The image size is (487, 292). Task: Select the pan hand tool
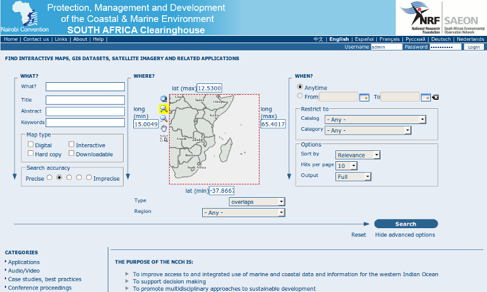(164, 128)
